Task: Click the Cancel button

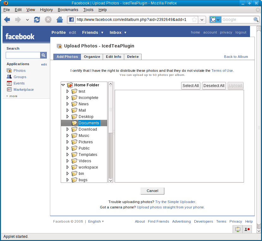Action: pos(152,191)
